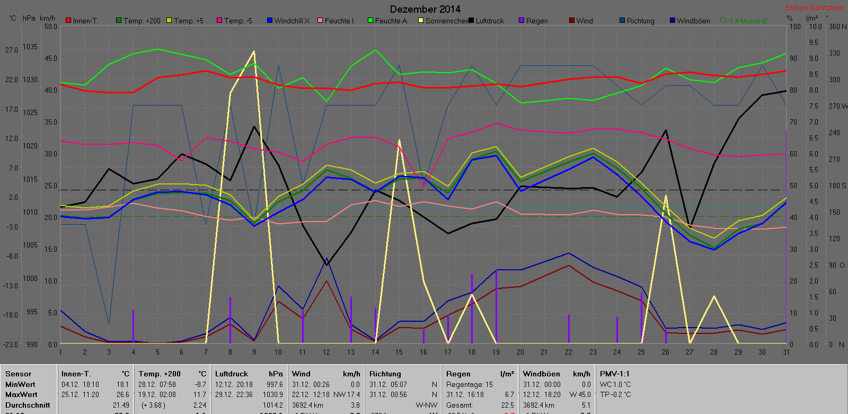The image size is (848, 414).
Task: Click the Sensor header in the table
Action: pos(18,374)
